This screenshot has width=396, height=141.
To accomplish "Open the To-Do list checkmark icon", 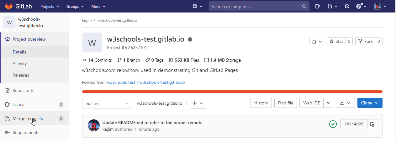I will pyautogui.click(x=347, y=6).
